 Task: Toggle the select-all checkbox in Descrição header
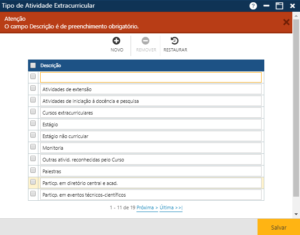click(x=33, y=65)
